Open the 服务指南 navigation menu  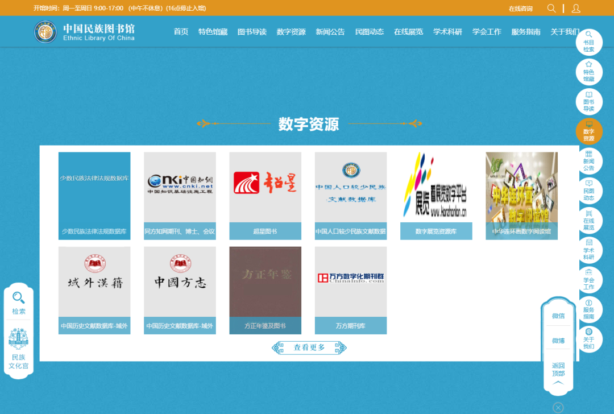click(x=525, y=32)
